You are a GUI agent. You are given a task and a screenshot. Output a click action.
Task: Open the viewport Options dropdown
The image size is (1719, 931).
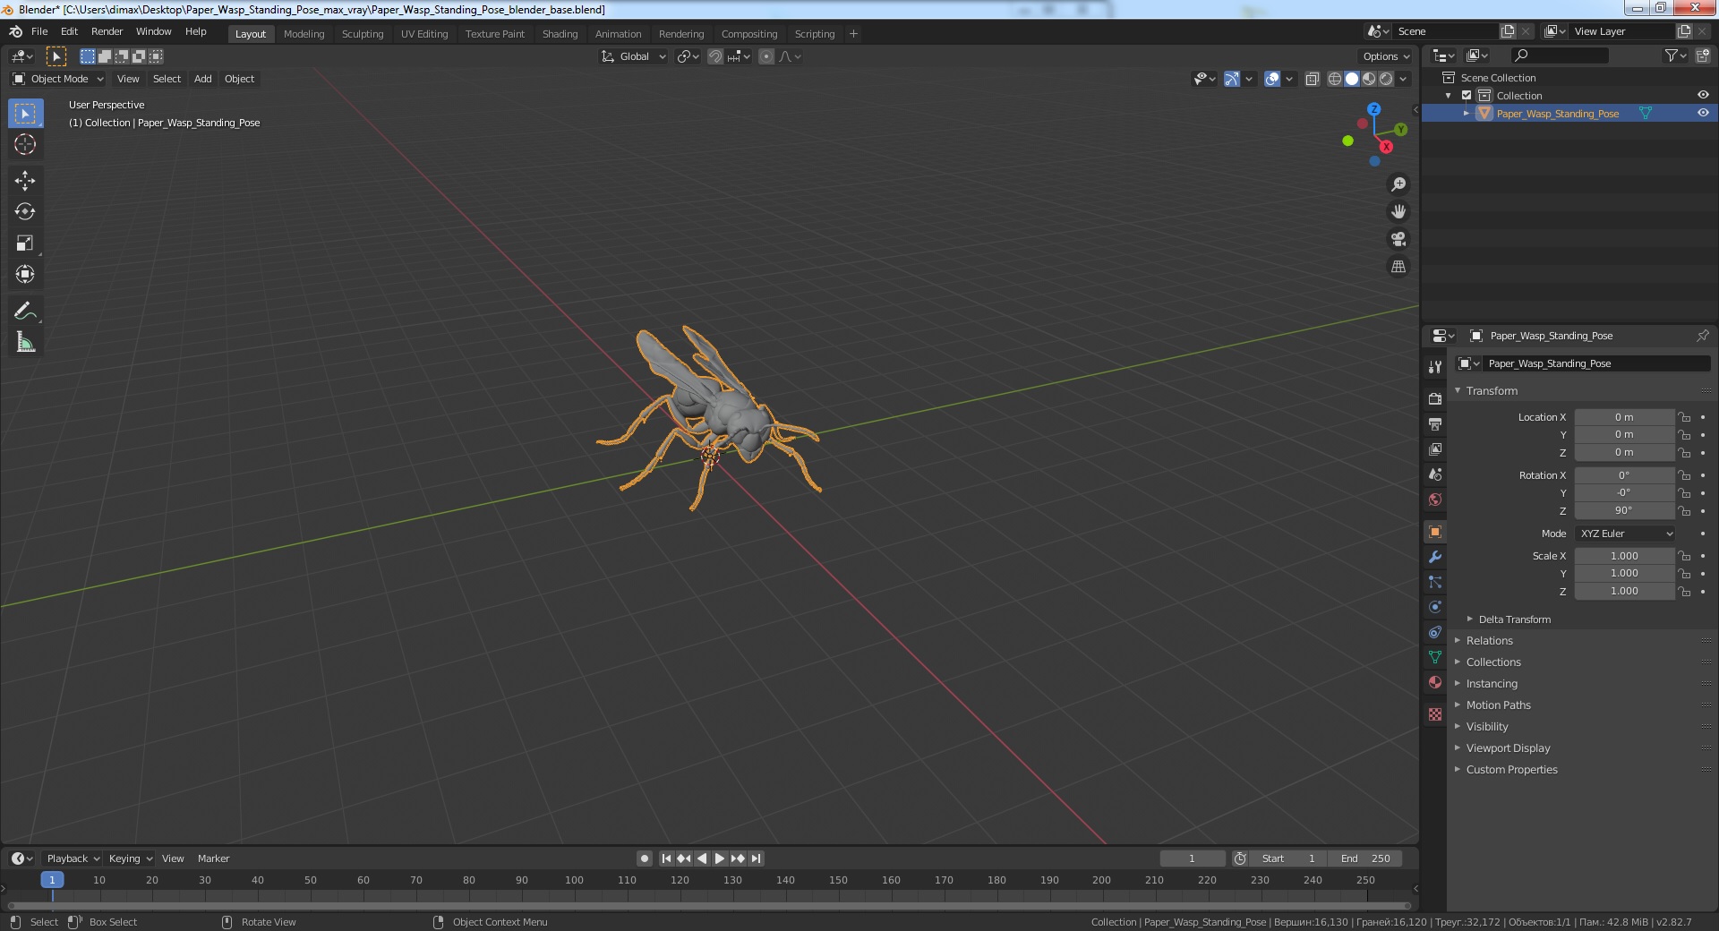pyautogui.click(x=1385, y=56)
